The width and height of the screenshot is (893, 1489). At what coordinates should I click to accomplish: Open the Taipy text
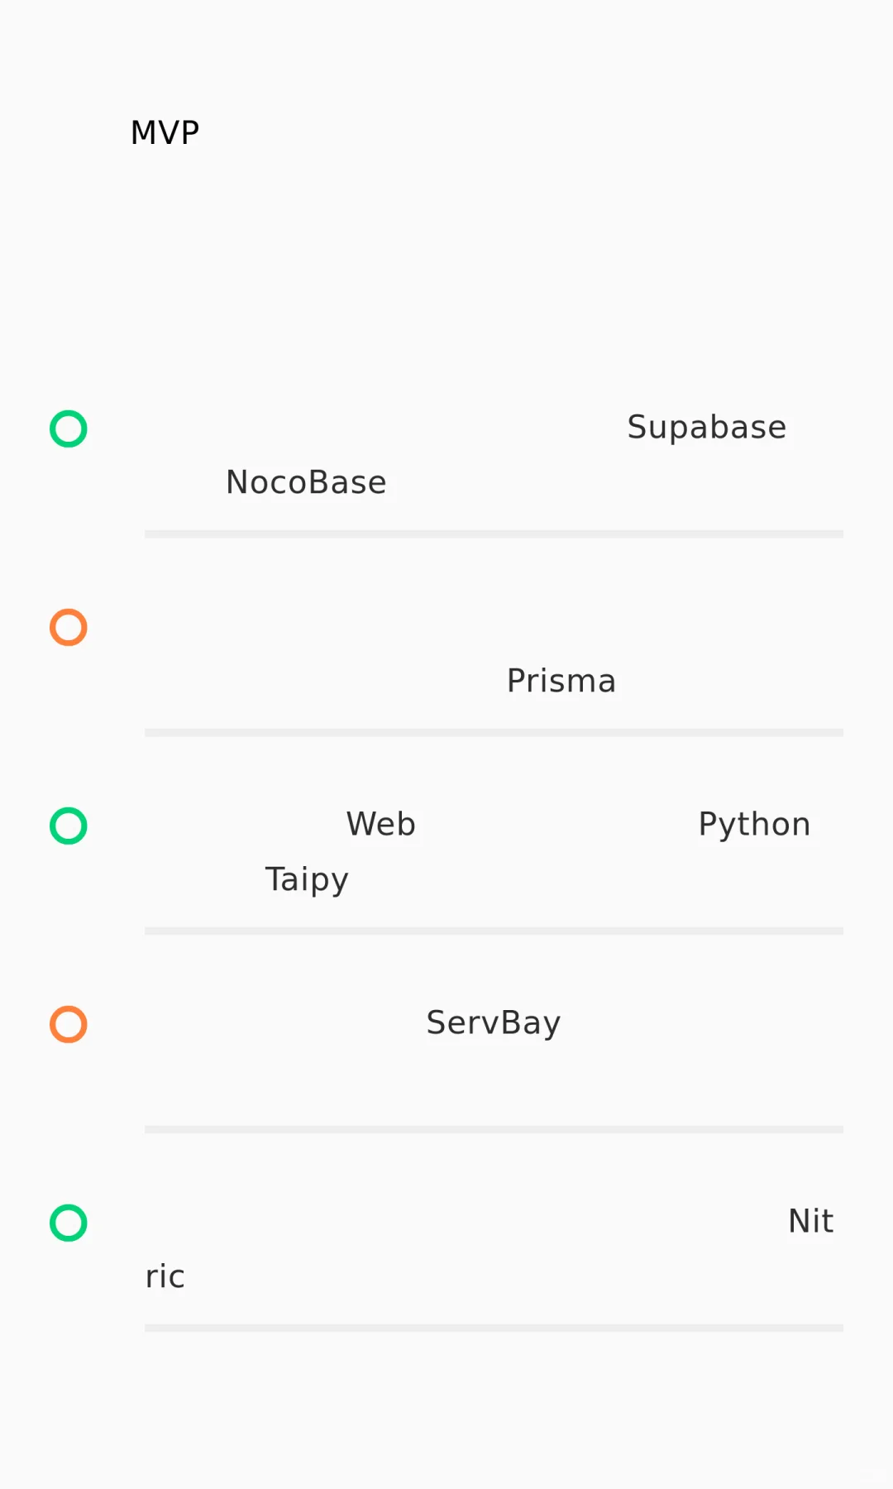[x=306, y=879]
